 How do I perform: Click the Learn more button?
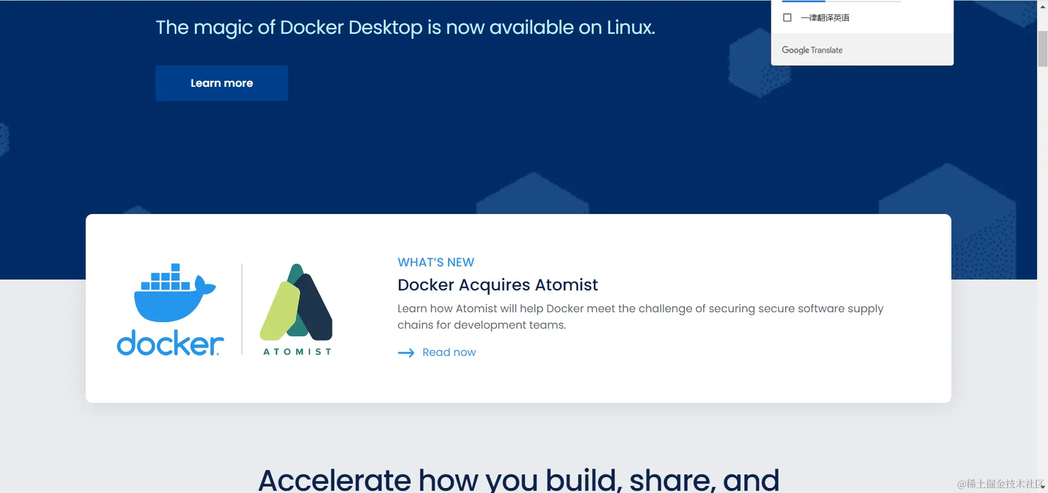[222, 83]
